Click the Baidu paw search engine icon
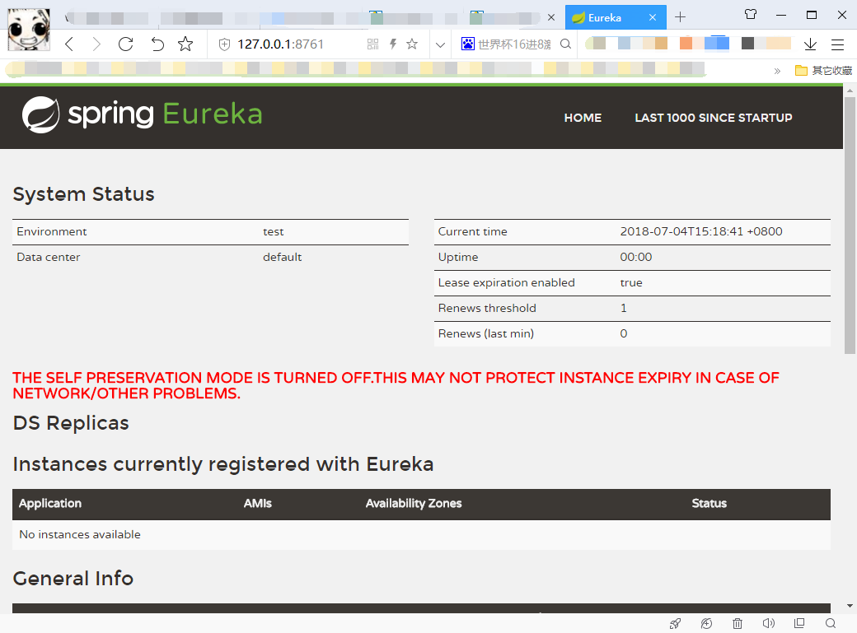 click(468, 44)
